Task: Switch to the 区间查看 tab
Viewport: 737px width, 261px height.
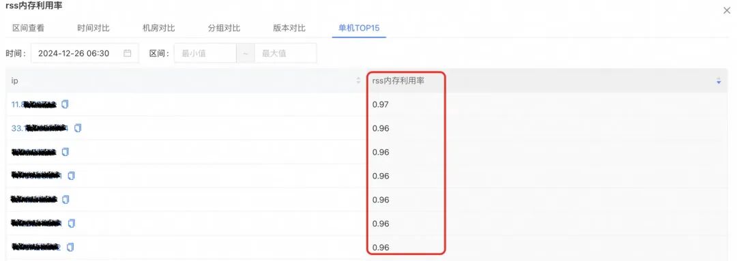Action: [28, 28]
